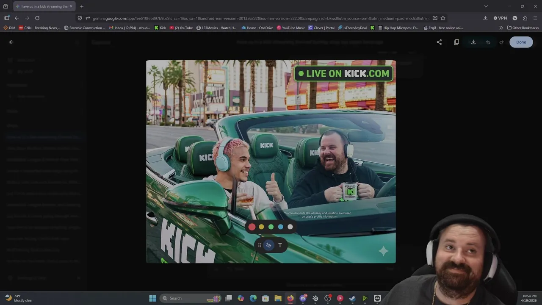This screenshot has height=305, width=542.
Task: Open Steam from the taskbar
Action: (352, 298)
